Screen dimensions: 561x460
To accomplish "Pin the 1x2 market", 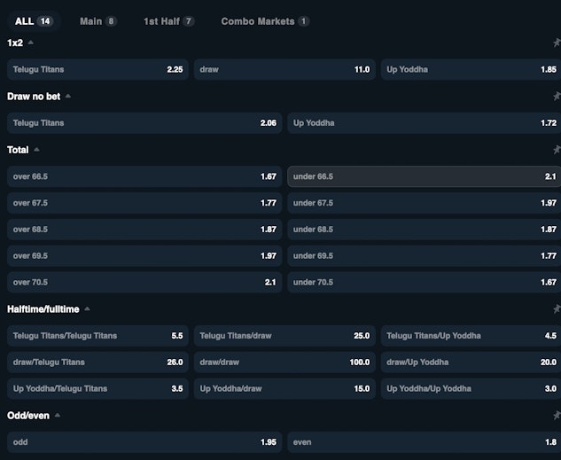I will tap(556, 43).
